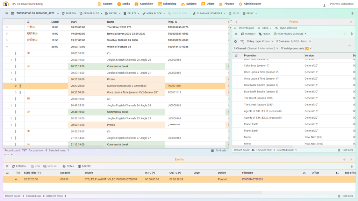Viewport: 358px width, 201px height.
Task: Open Promo panel hamburger menu
Action: 236,34
